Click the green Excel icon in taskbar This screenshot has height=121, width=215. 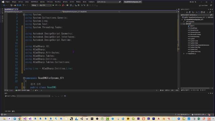coord(199,119)
